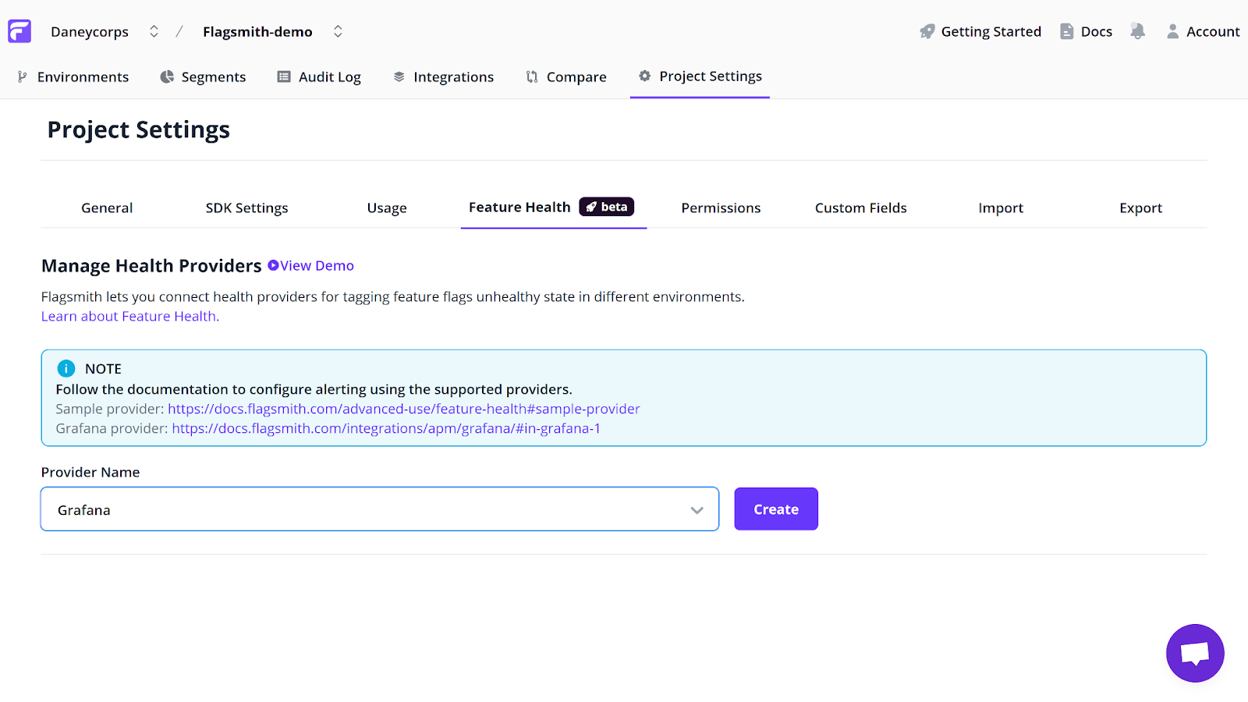The image size is (1248, 702).
Task: Click the Manage Health Providers heading
Action: coord(151,266)
